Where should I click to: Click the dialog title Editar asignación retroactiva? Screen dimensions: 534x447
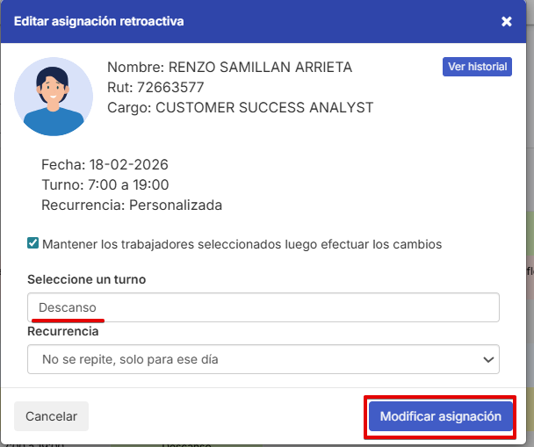point(99,21)
